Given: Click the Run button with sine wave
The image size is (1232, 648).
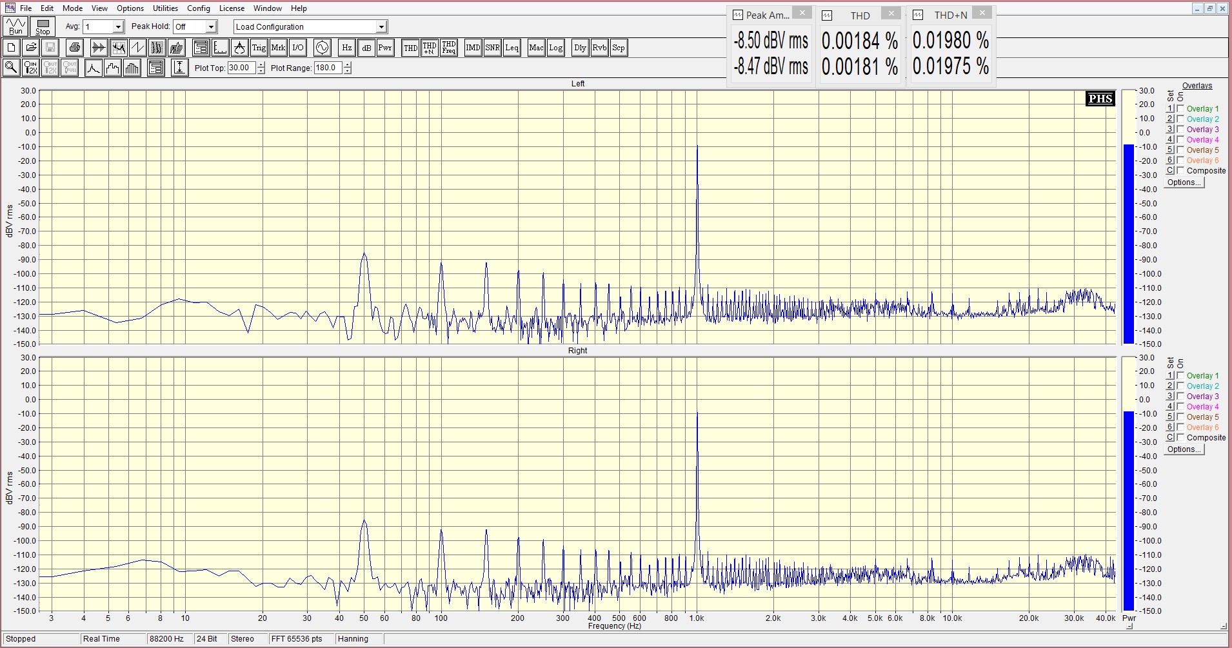Looking at the screenshot, I should pyautogui.click(x=15, y=26).
